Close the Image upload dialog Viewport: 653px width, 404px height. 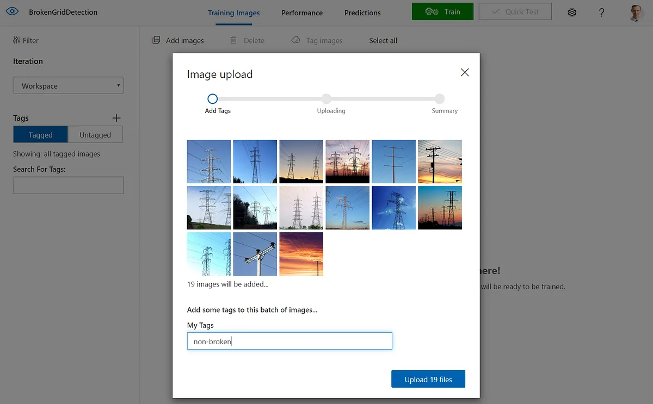click(x=464, y=72)
